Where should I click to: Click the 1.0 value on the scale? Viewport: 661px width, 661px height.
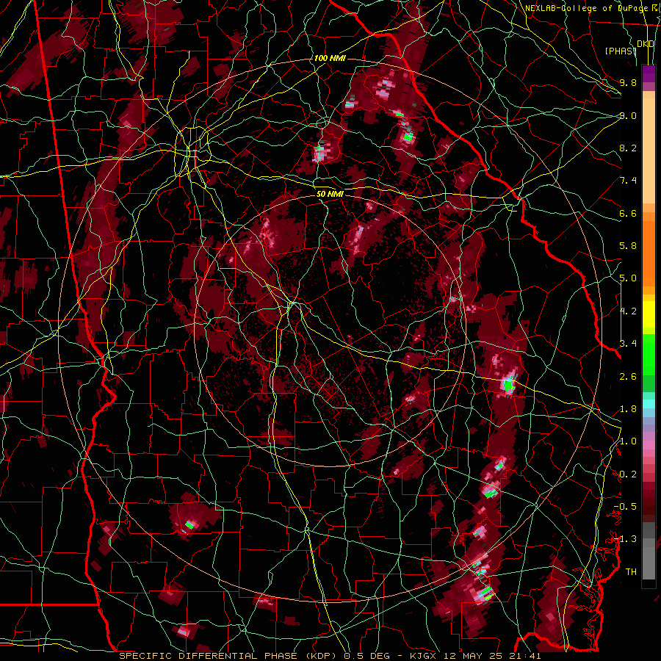tap(628, 441)
